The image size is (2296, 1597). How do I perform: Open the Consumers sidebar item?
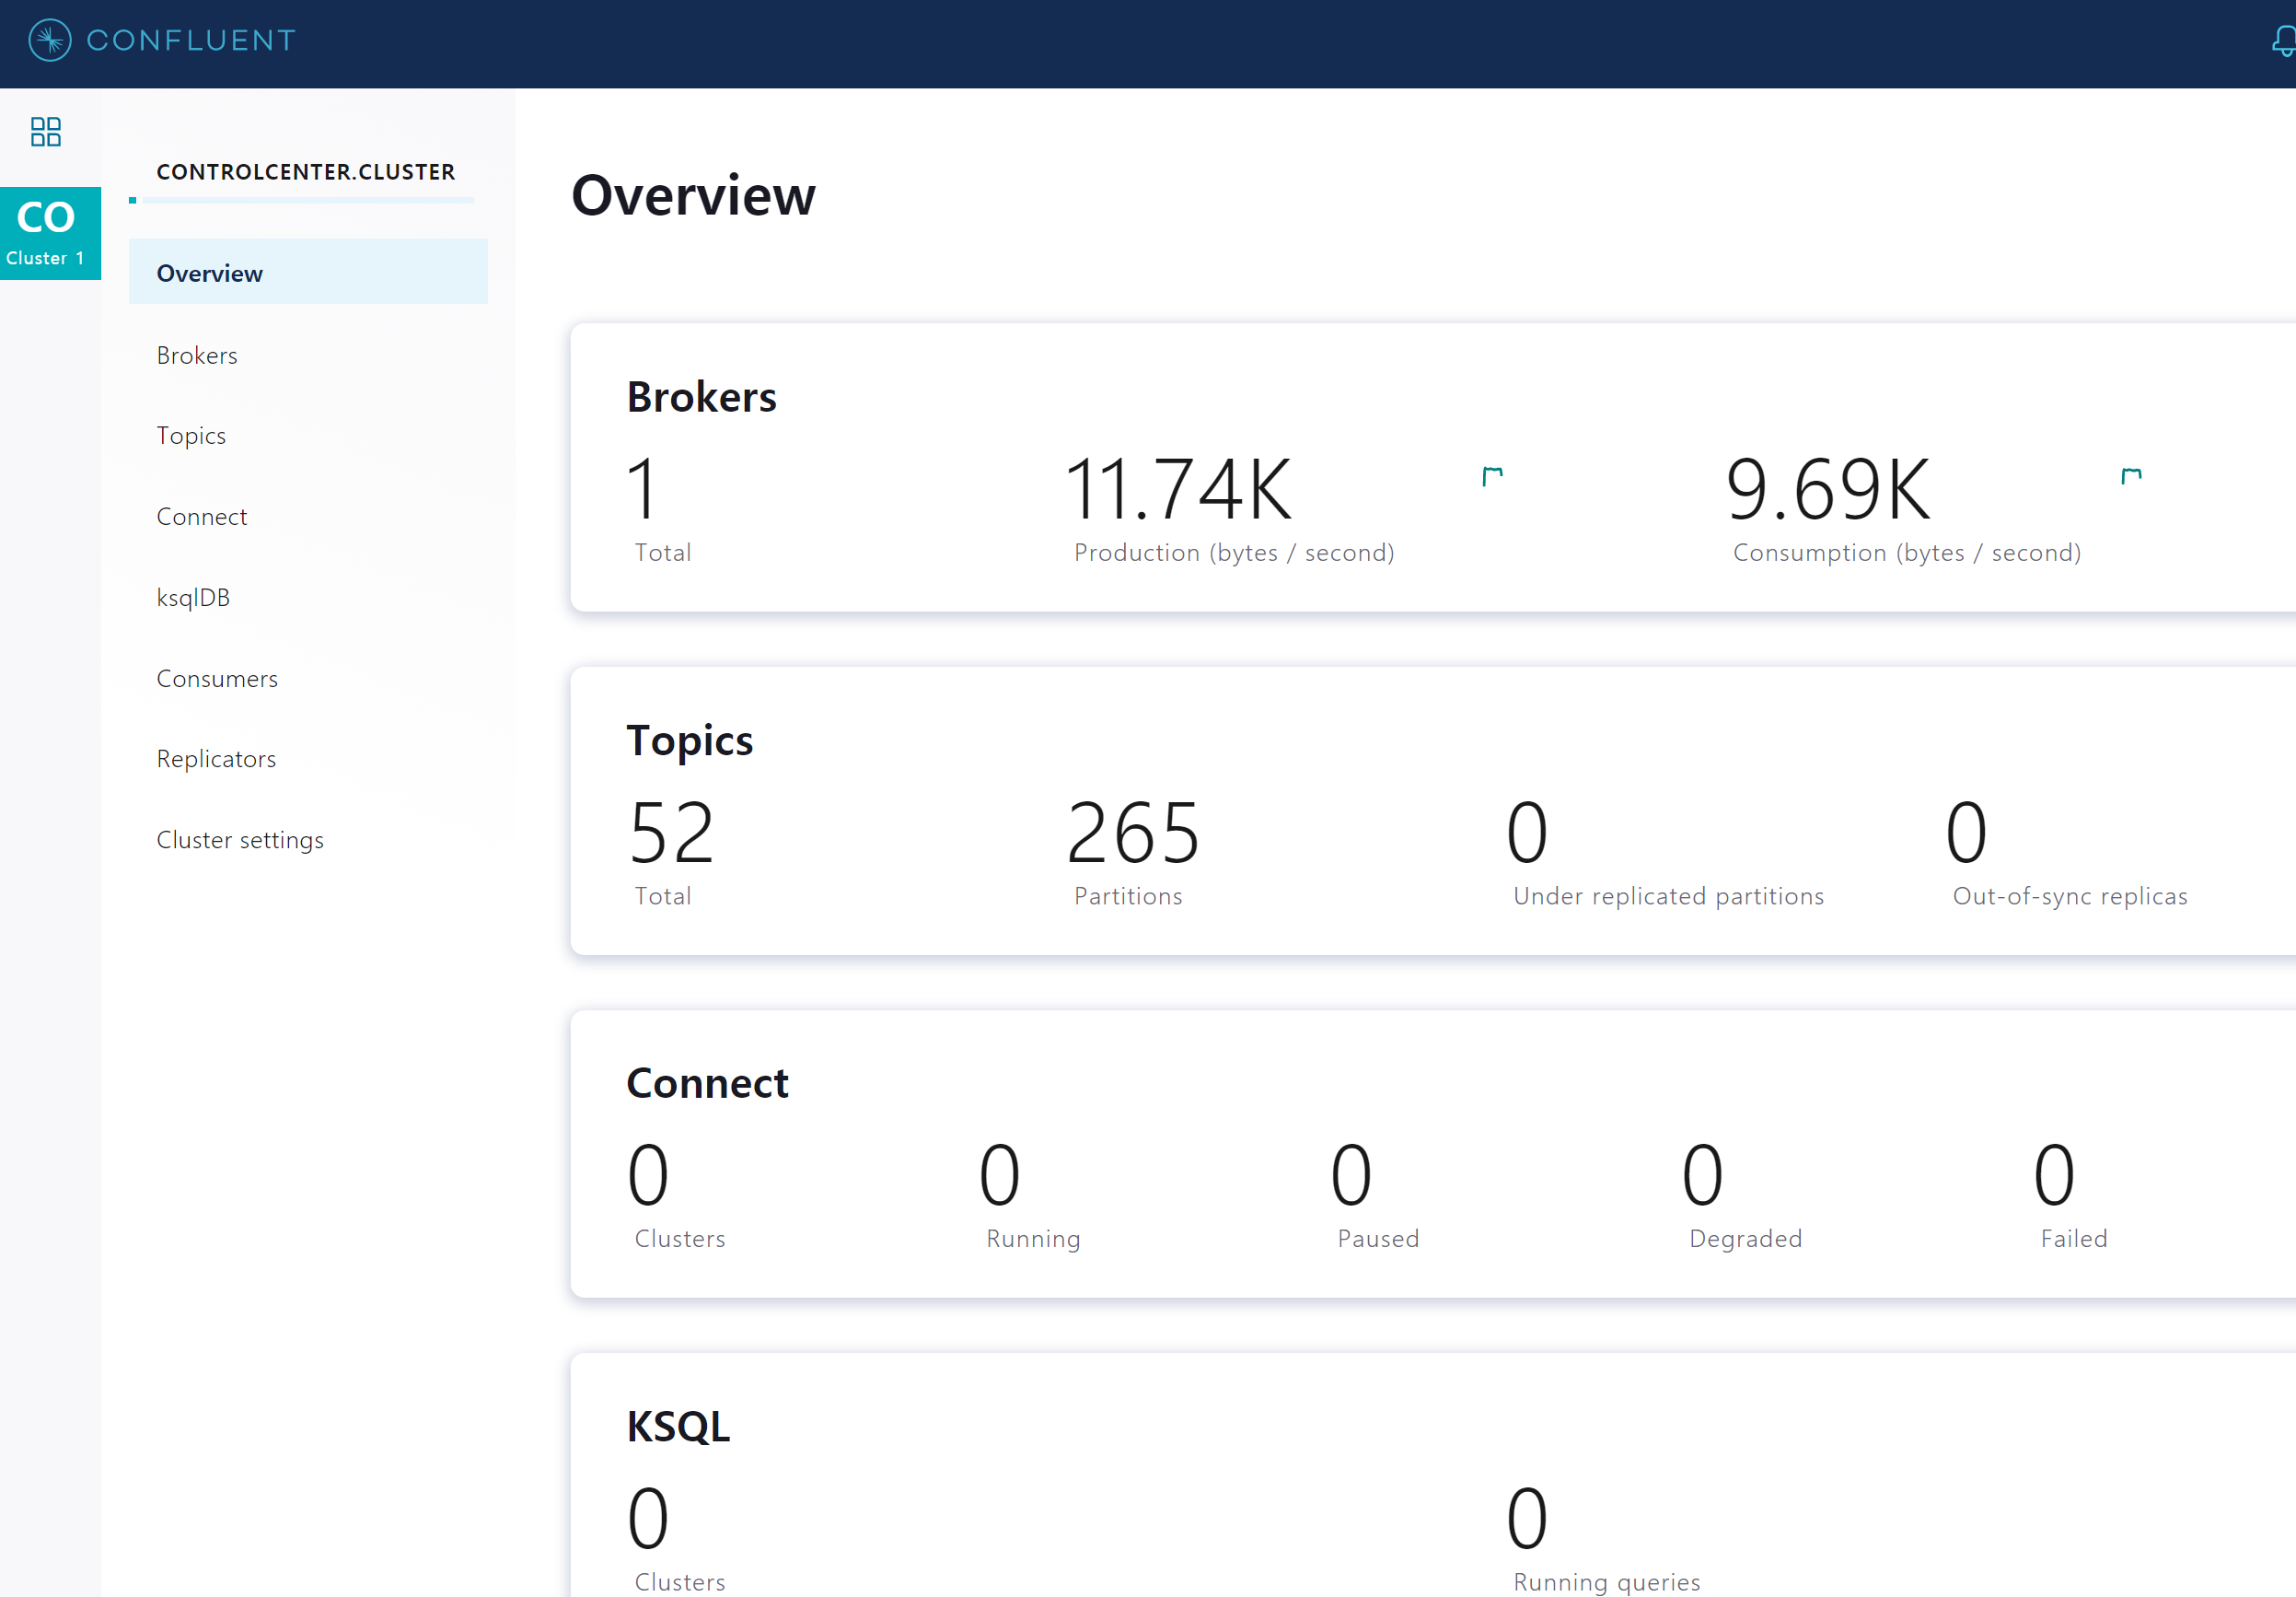(x=217, y=679)
